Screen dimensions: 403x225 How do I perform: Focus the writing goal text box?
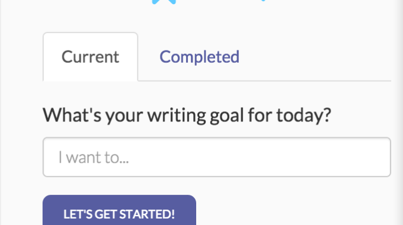coord(217,157)
